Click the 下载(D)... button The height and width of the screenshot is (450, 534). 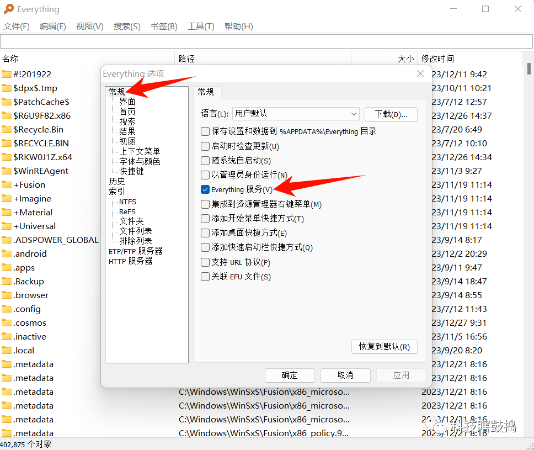[391, 114]
